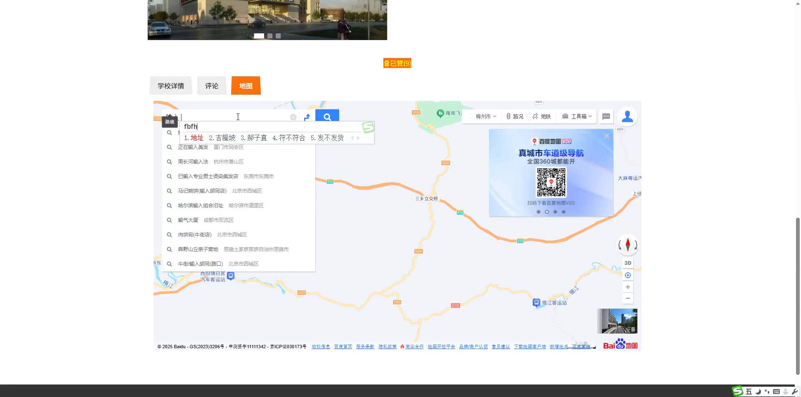
Task: Select suggestion 已输入专业男士烫染美发店
Action: click(239, 176)
